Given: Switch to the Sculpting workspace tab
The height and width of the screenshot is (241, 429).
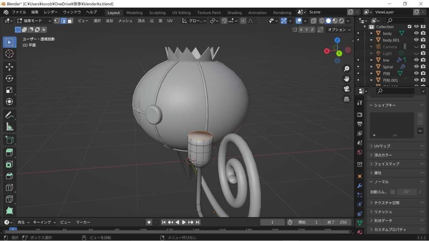Looking at the screenshot, I should pyautogui.click(x=157, y=12).
